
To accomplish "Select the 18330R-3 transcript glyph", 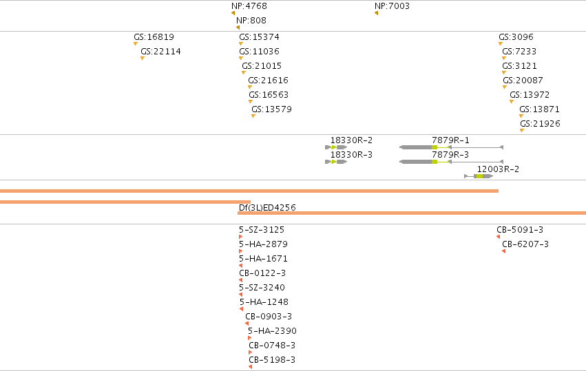I will 336,162.
